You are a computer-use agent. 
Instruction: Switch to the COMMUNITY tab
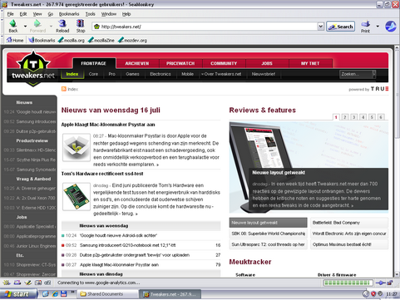coord(224,63)
